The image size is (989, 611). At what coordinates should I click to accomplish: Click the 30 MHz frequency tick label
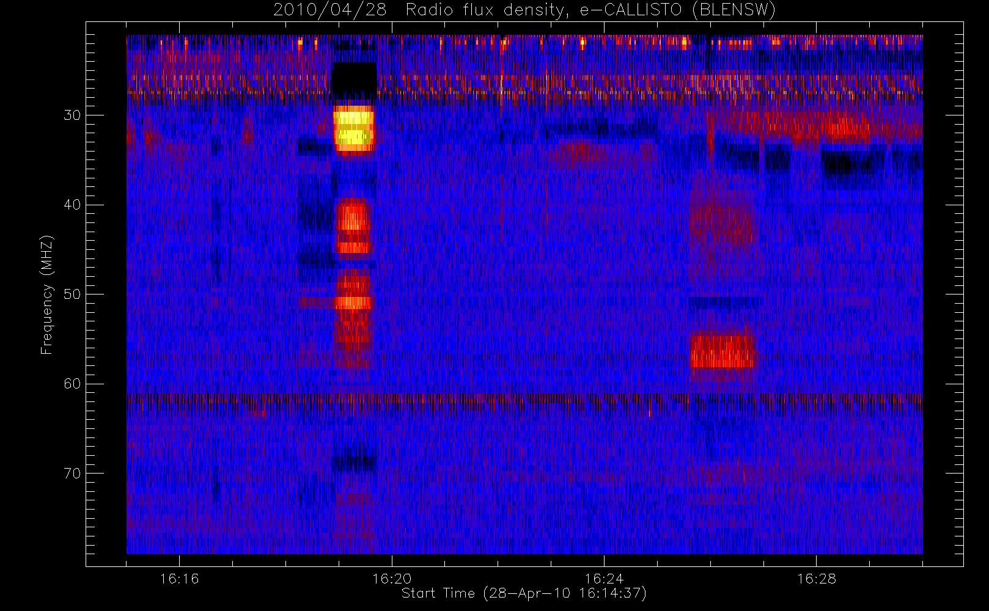72,115
